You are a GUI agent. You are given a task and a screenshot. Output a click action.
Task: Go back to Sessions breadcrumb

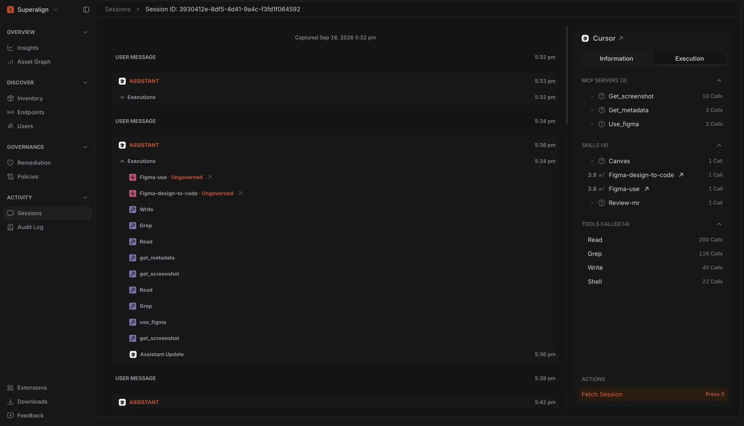click(118, 9)
